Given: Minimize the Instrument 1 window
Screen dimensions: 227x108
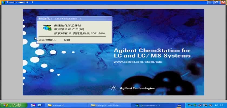Looking at the screenshot, I should point(210,2).
